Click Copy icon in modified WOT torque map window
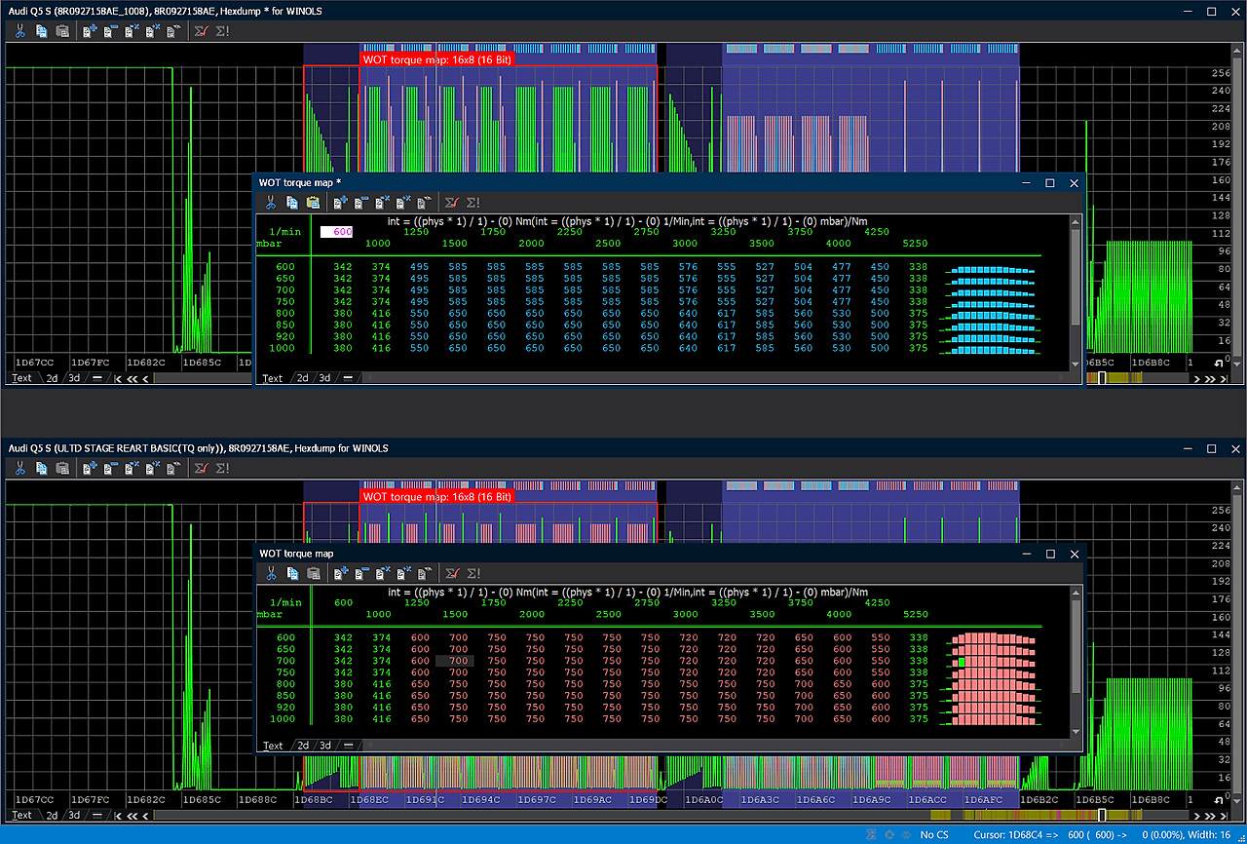The image size is (1247, 844). pyautogui.click(x=292, y=203)
